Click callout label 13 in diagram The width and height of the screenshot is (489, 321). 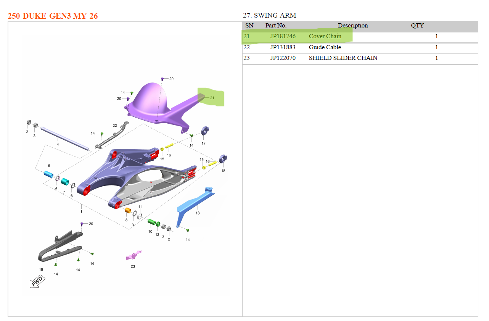(198, 213)
